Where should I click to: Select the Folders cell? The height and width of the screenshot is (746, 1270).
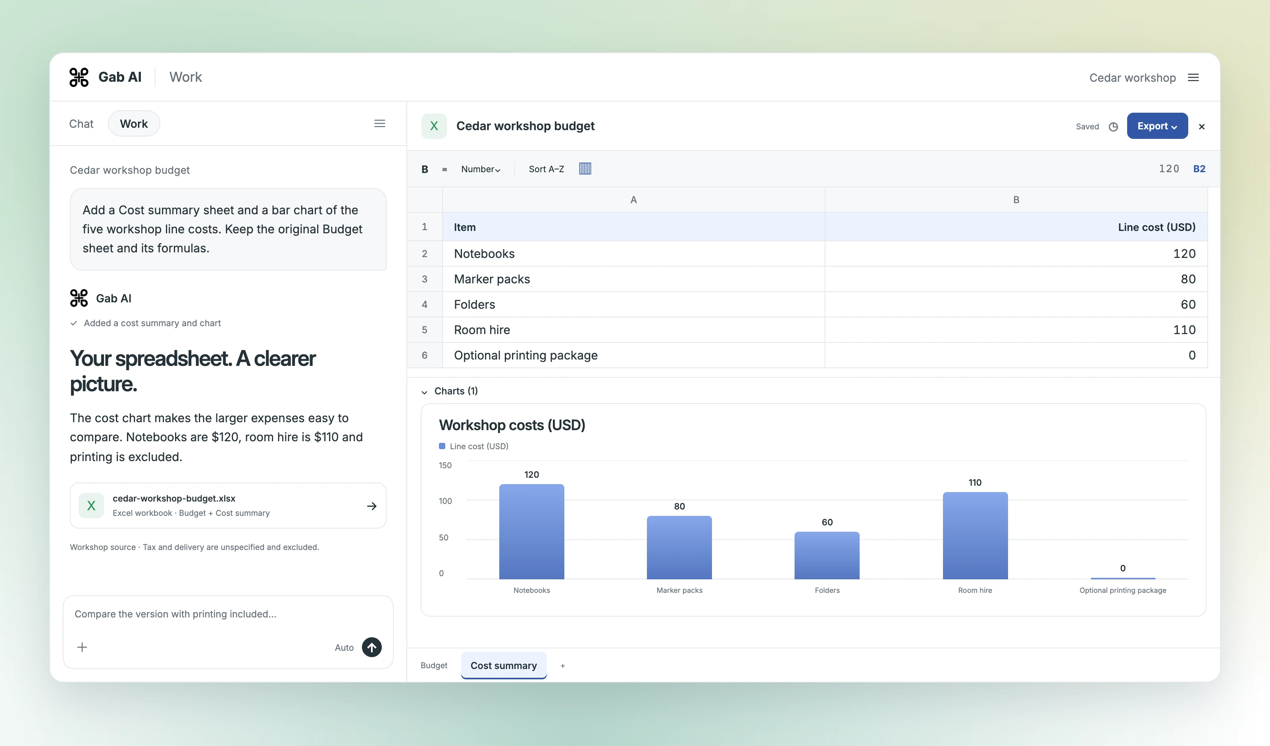(x=633, y=304)
